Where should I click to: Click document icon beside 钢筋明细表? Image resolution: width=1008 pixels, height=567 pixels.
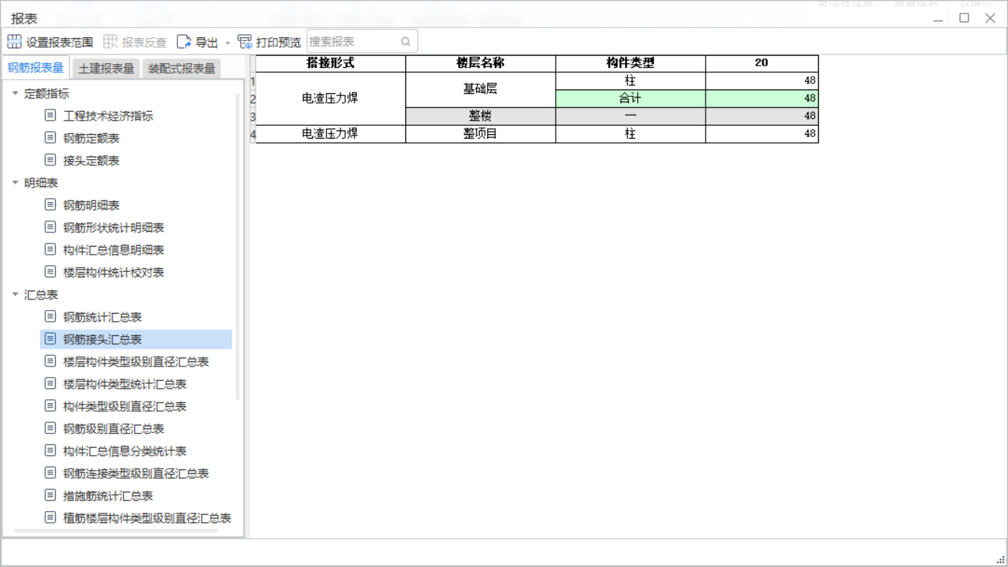pyautogui.click(x=51, y=205)
